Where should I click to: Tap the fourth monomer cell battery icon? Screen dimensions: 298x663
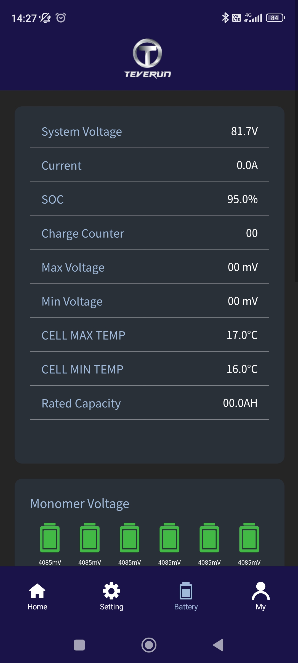pyautogui.click(x=169, y=538)
